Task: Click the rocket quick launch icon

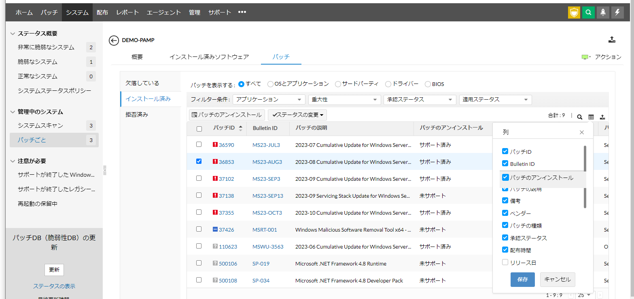Action: pos(603,13)
